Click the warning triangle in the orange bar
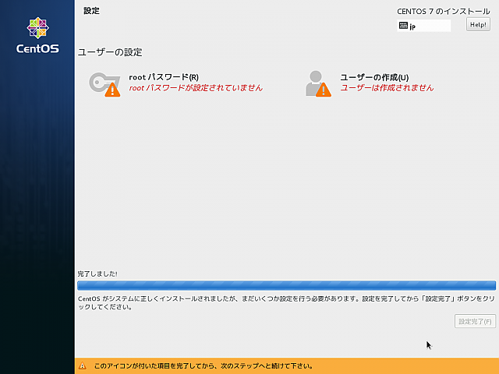The image size is (499, 374). 83,365
